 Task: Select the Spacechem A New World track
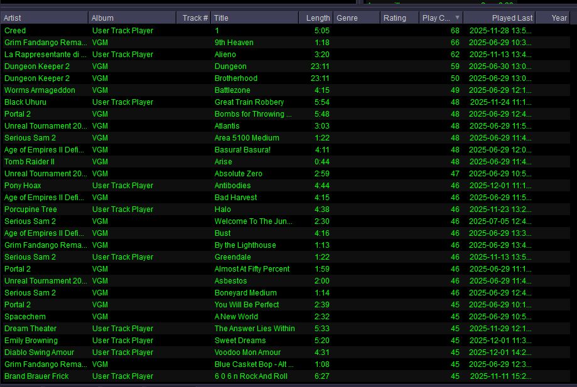coord(285,316)
